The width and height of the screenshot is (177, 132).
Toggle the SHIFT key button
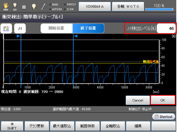tap(12, 126)
